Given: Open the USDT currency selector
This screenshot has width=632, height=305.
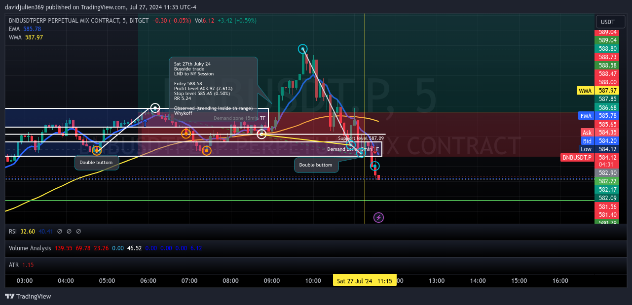Looking at the screenshot, I should click(x=611, y=22).
